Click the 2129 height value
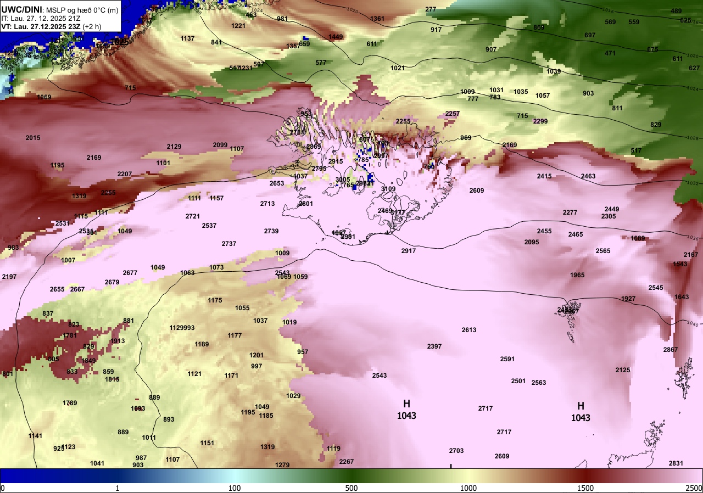 (174, 147)
